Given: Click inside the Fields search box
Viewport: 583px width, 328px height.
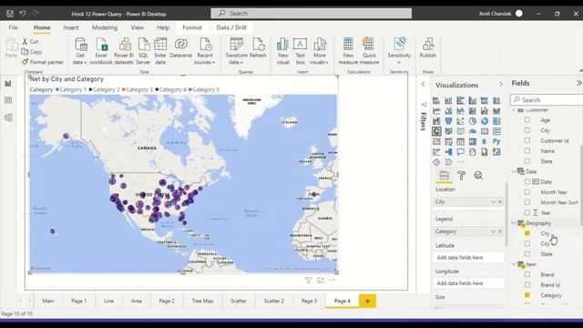Looking at the screenshot, I should [547, 99].
